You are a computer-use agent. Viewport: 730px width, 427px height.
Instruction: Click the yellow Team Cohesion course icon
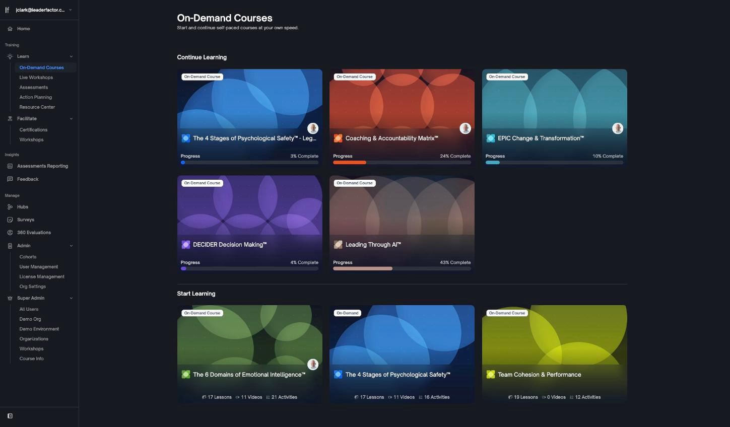490,375
